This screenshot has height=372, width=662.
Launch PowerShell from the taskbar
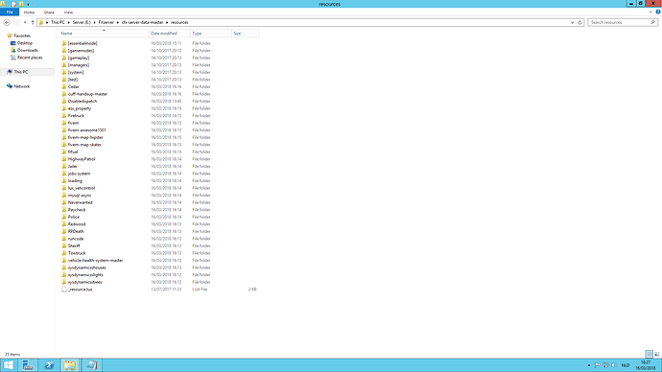(x=49, y=365)
